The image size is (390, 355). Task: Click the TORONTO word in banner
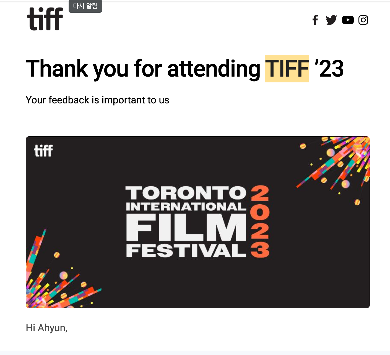[x=186, y=193]
